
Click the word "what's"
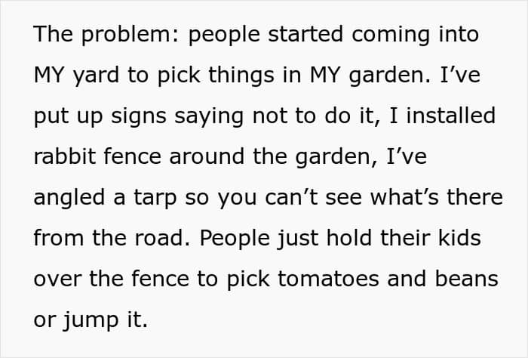tap(404, 197)
